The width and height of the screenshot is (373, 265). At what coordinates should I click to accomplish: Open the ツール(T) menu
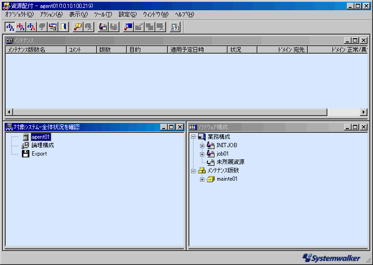[x=103, y=14]
